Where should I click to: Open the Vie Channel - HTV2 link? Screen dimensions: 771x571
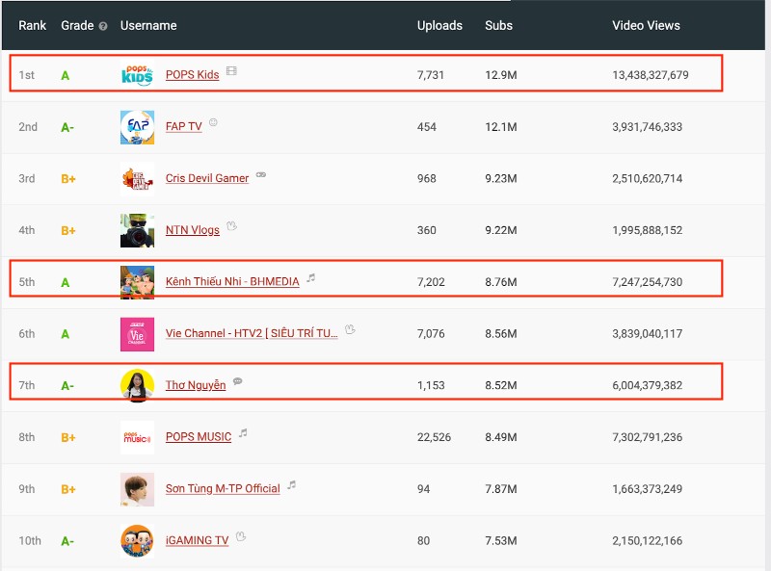252,333
